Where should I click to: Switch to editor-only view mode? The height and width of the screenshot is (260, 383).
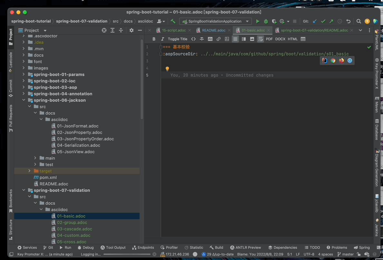[x=235, y=39]
